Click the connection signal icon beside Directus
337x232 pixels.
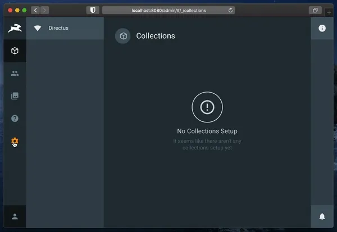pos(38,28)
